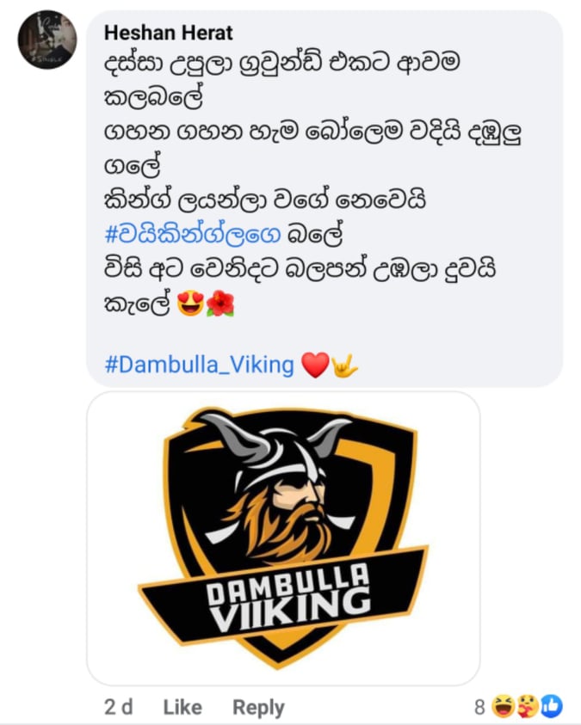This screenshot has height=725, width=581.
Task: Open Heshan Herat's profile picture
Action: 47,40
